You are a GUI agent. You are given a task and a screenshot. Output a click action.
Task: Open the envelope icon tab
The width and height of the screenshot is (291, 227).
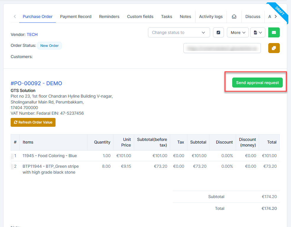pos(234,17)
